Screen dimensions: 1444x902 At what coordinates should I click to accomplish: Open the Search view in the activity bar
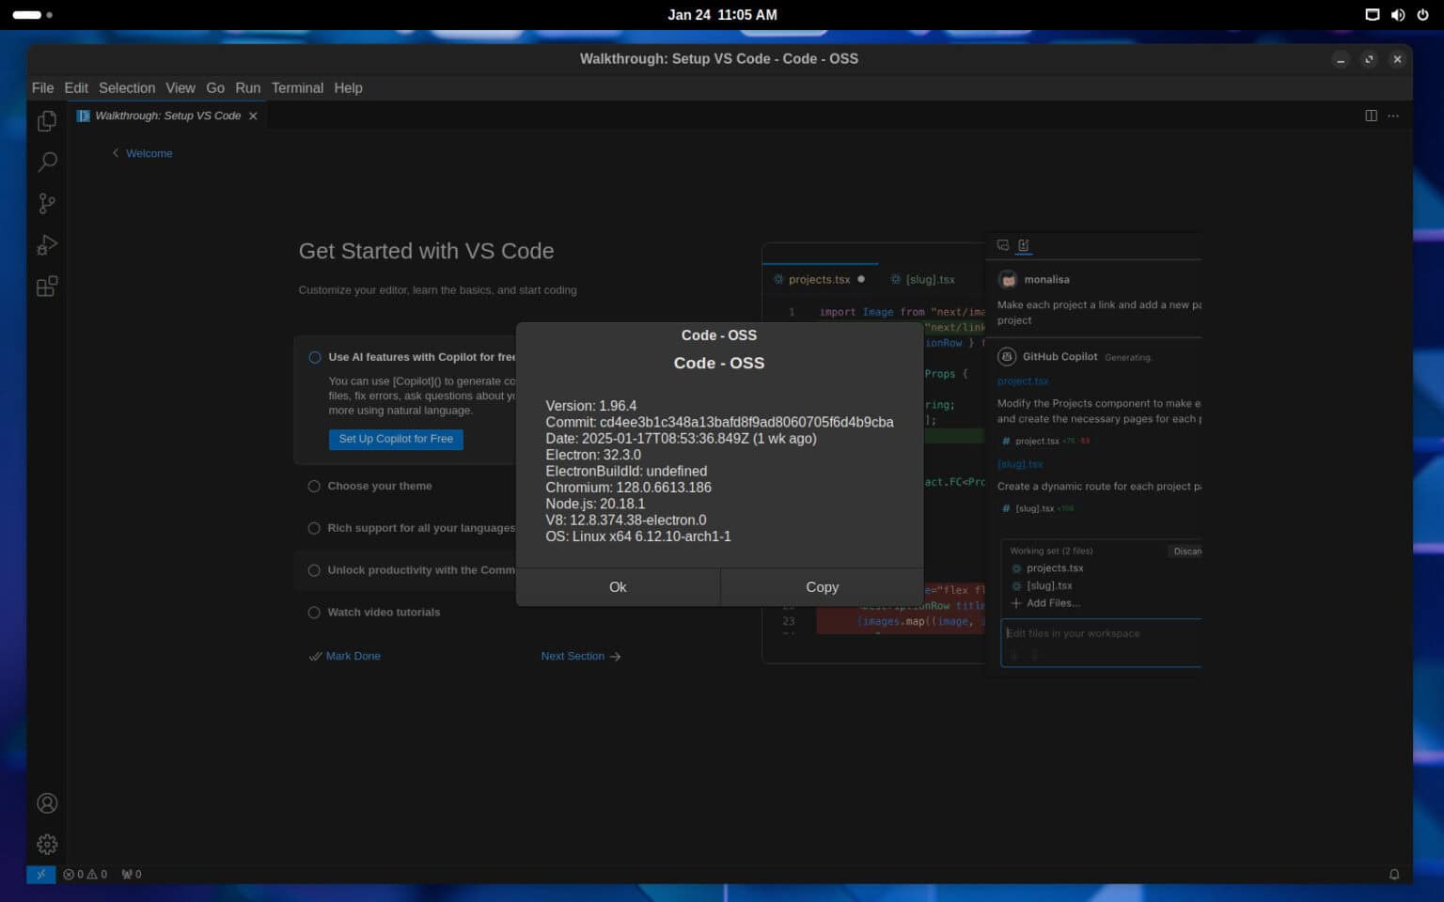point(46,162)
